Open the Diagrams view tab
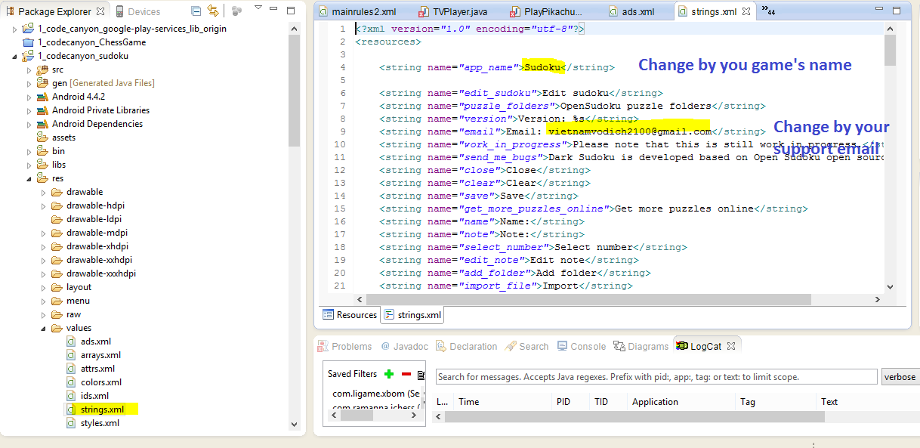Viewport: 920px width, 448px height. [x=641, y=346]
